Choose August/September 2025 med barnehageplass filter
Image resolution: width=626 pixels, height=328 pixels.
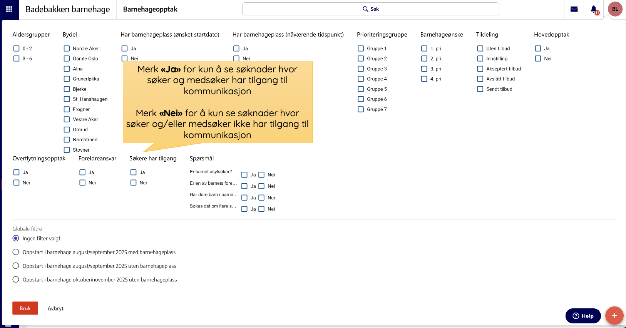click(x=16, y=252)
